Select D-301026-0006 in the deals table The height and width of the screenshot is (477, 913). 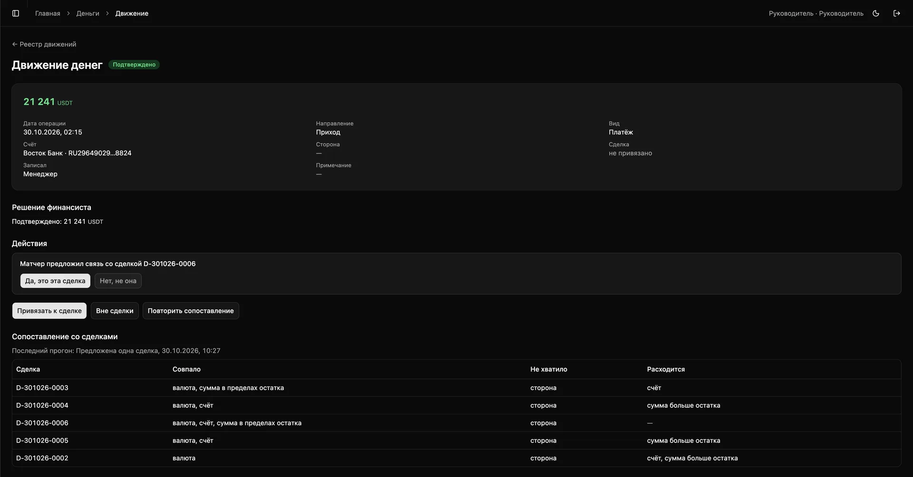tap(456, 423)
